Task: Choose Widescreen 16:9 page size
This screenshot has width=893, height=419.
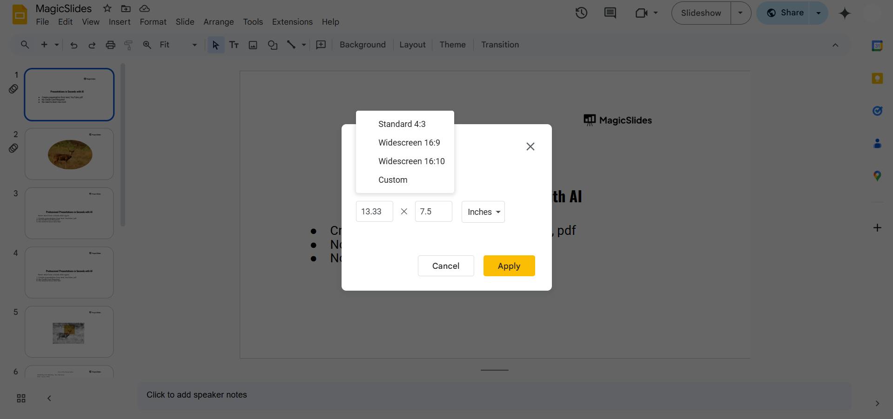Action: [x=405, y=143]
